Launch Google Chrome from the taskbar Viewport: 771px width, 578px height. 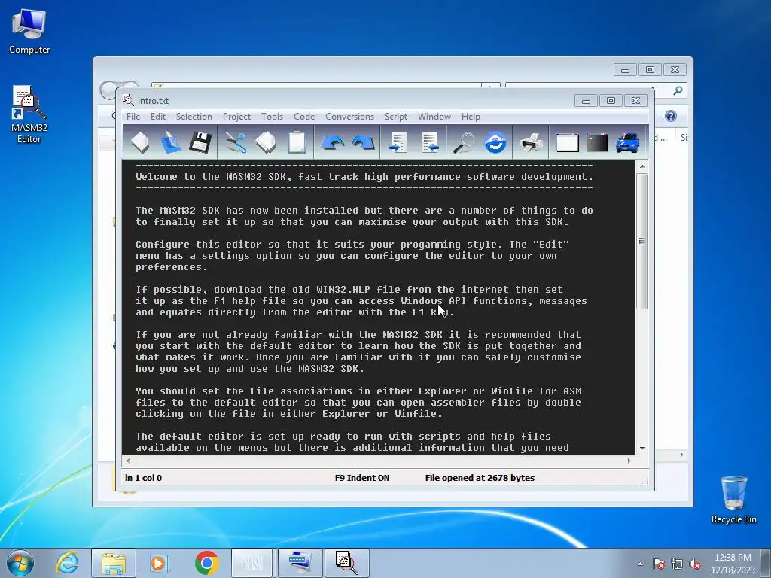(206, 563)
